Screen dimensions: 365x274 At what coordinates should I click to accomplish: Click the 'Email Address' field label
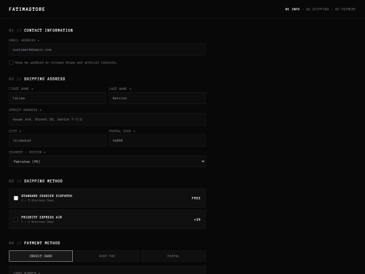pyautogui.click(x=24, y=41)
